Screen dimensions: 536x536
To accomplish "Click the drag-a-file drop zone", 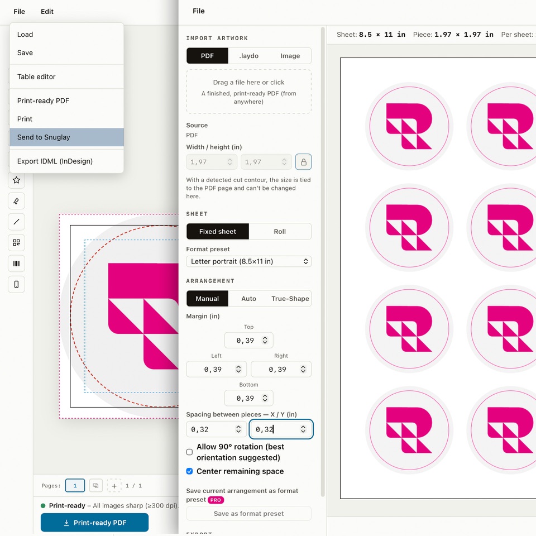I will (x=248, y=92).
